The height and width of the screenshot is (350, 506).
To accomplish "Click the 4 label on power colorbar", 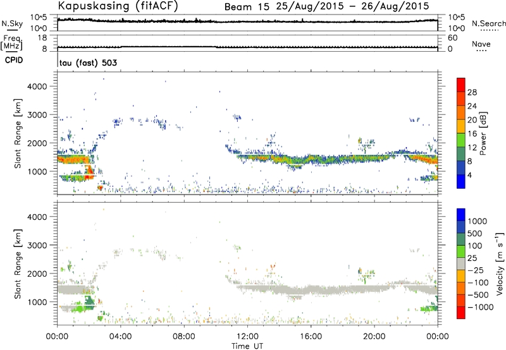I will pyautogui.click(x=469, y=175).
